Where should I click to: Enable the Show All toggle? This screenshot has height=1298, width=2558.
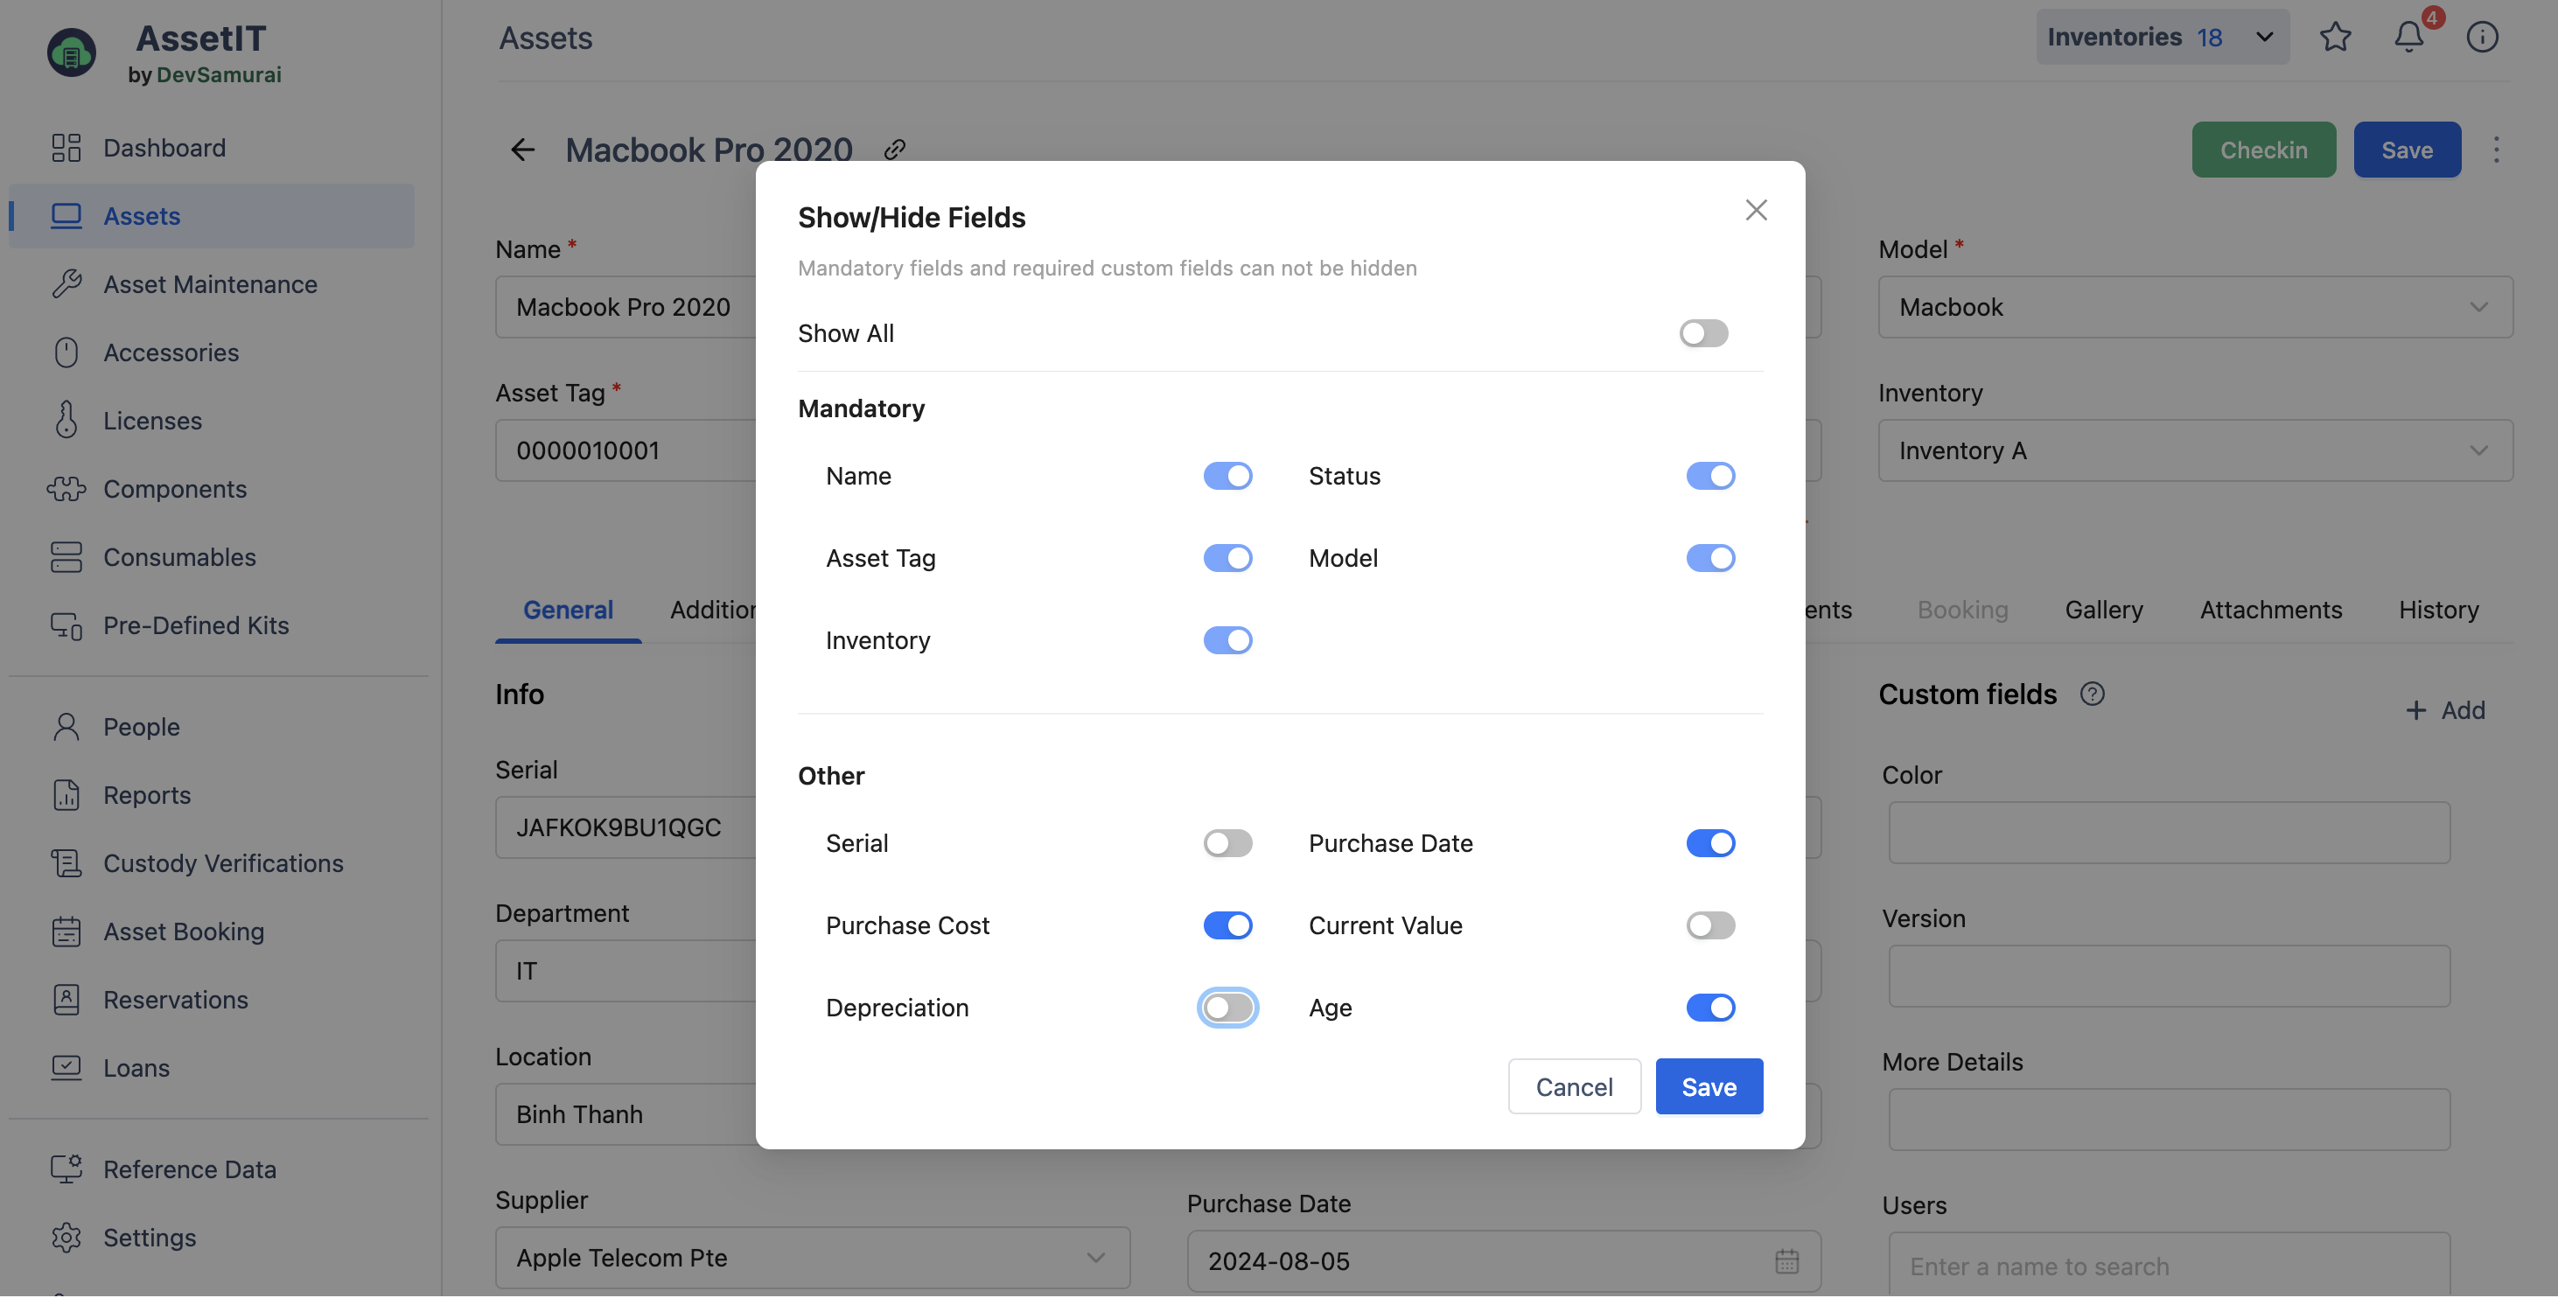[1703, 334]
